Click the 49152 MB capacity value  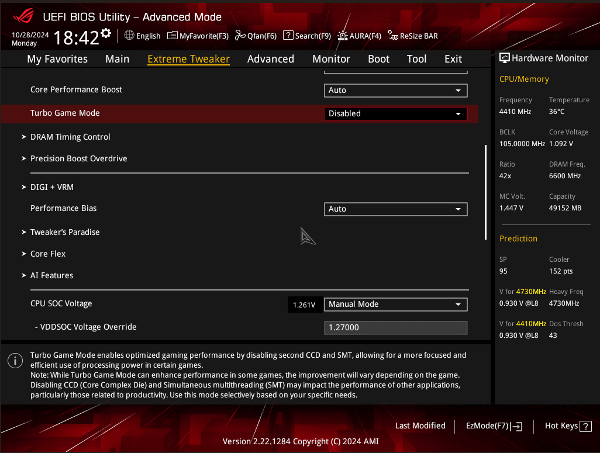[x=565, y=208]
